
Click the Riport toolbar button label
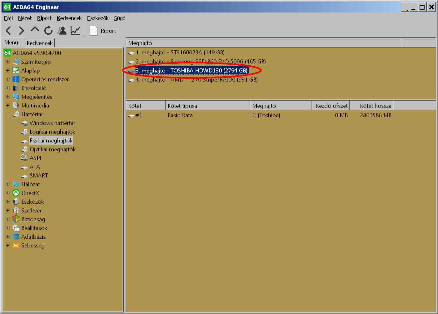tap(108, 31)
